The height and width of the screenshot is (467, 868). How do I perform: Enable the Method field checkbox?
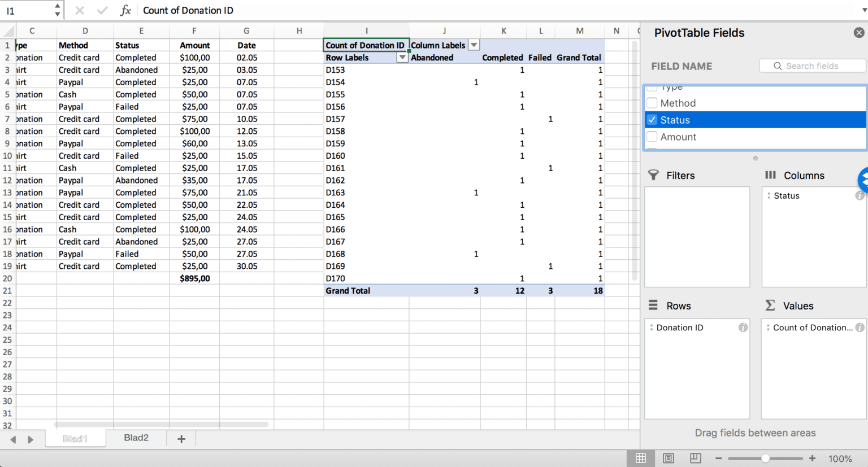pos(653,103)
